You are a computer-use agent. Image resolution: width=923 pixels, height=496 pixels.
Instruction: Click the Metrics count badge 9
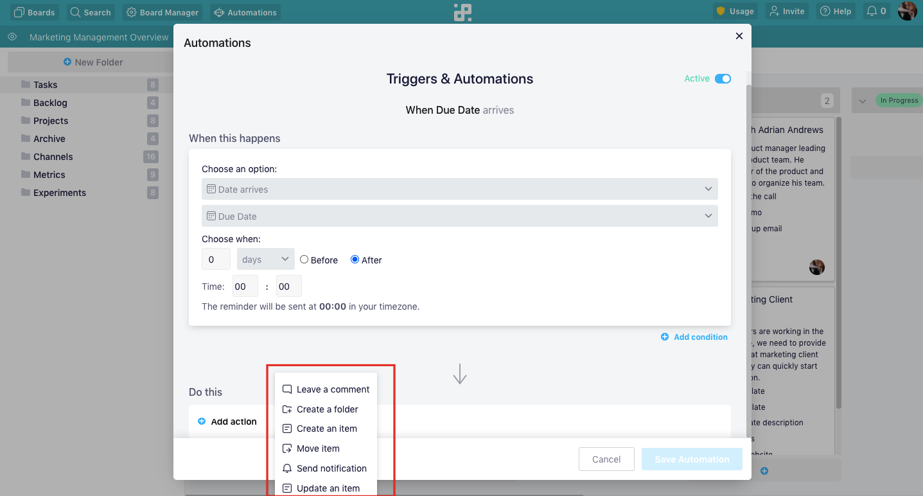(152, 175)
